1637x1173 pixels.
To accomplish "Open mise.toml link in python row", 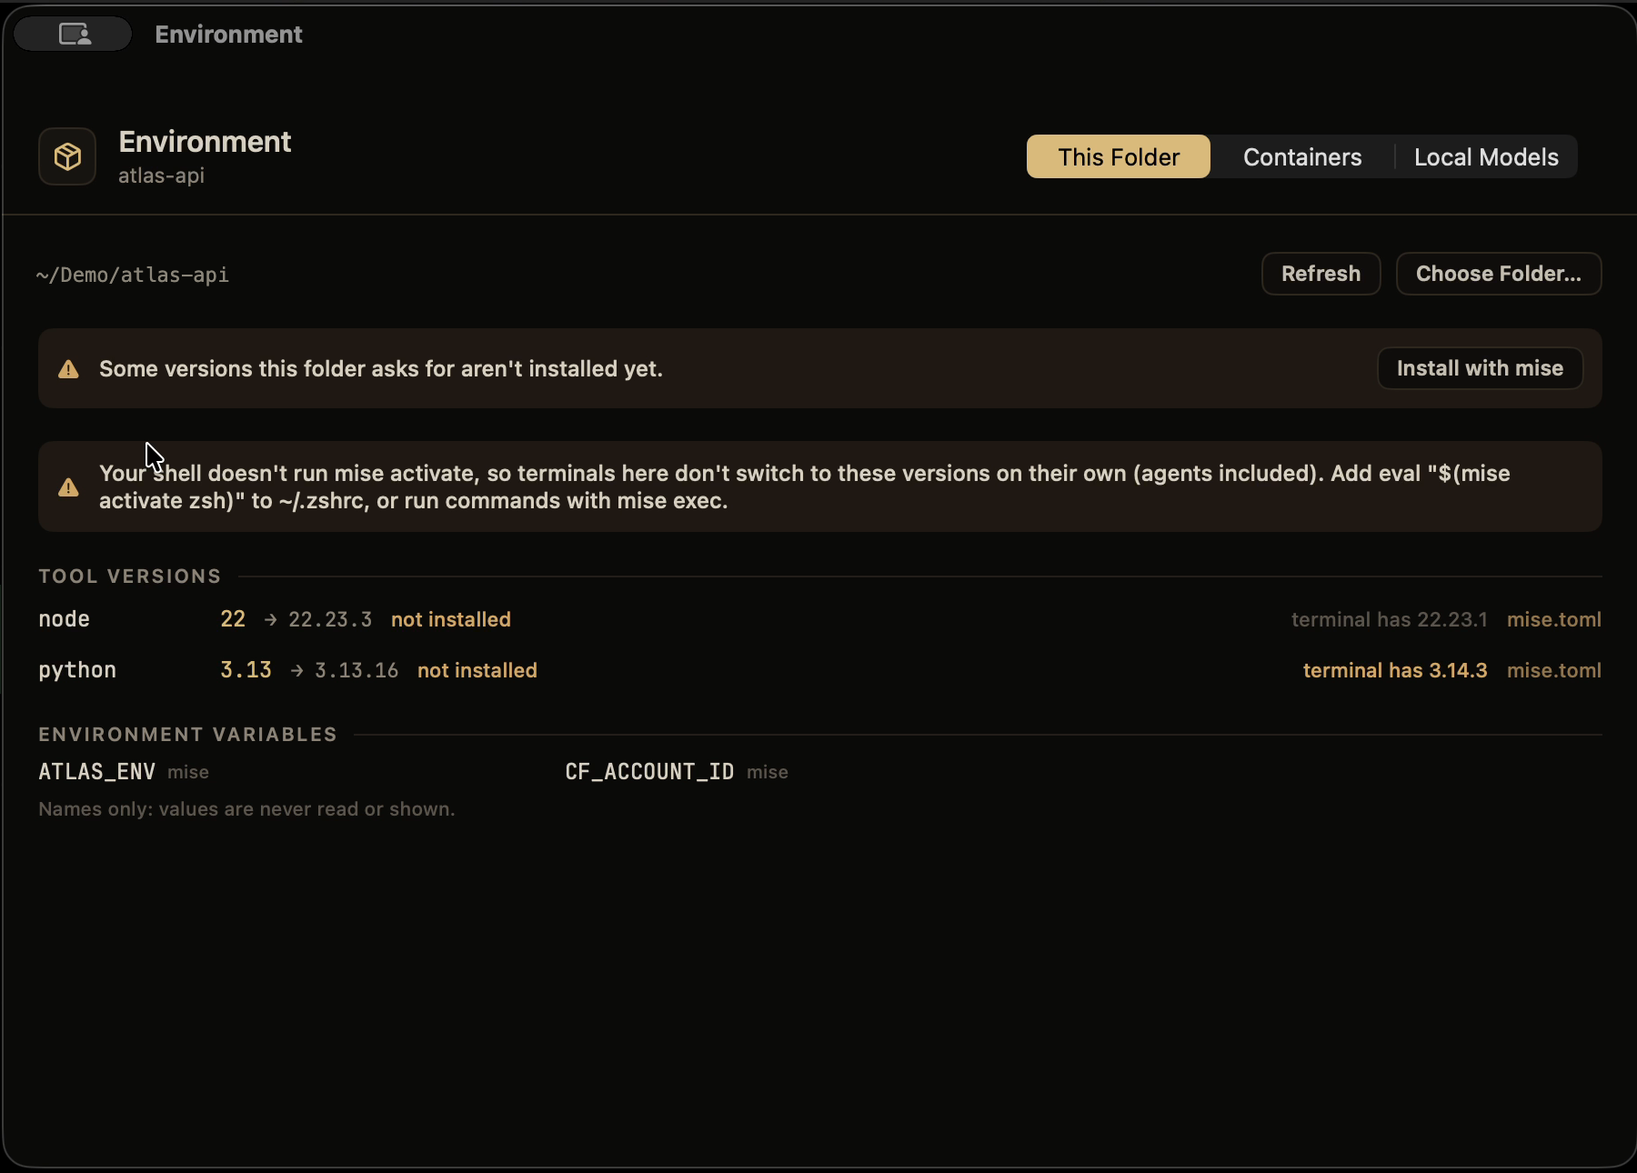I will click(x=1553, y=670).
